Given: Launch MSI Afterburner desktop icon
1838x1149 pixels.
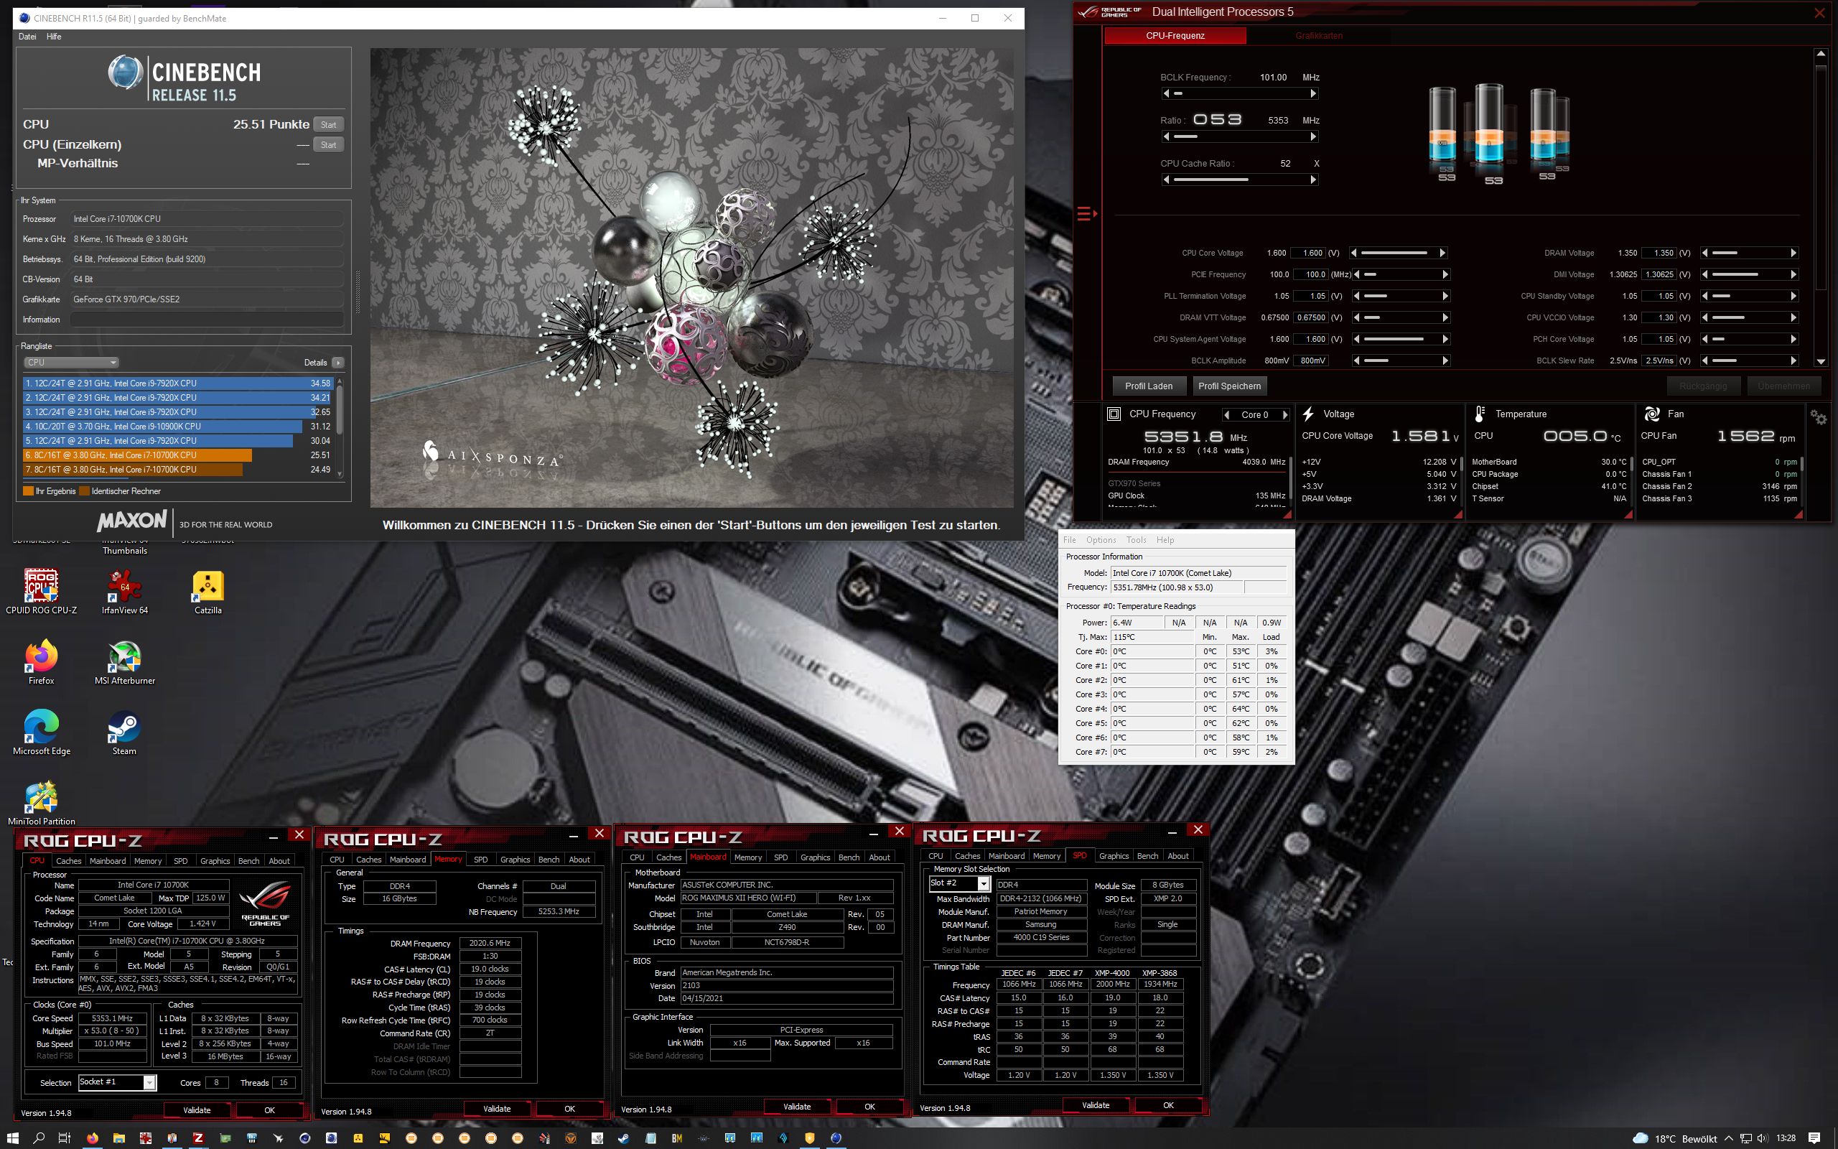Looking at the screenshot, I should click(124, 662).
